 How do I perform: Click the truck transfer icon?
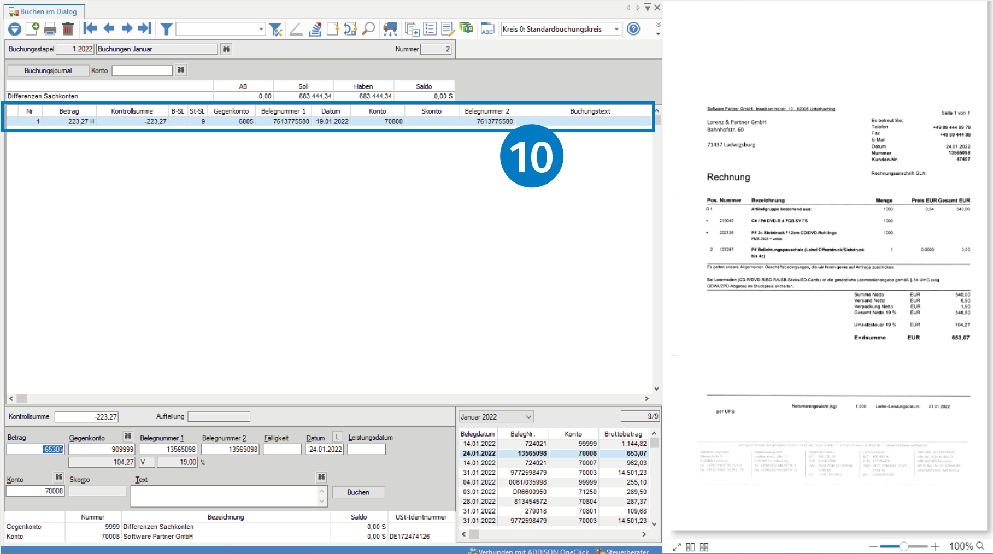390,29
